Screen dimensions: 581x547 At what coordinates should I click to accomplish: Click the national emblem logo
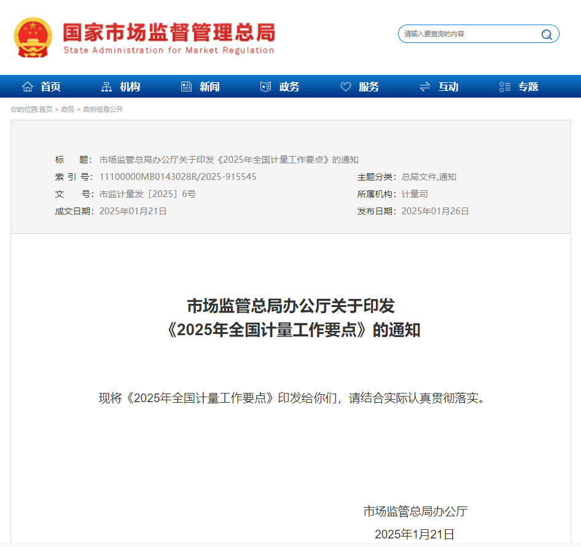(x=33, y=37)
